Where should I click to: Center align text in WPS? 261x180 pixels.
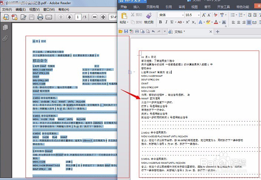pyautogui.click(x=238, y=22)
